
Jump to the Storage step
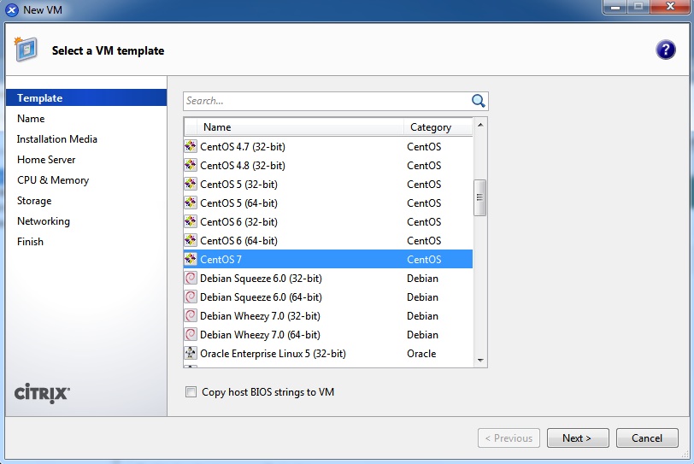34,200
